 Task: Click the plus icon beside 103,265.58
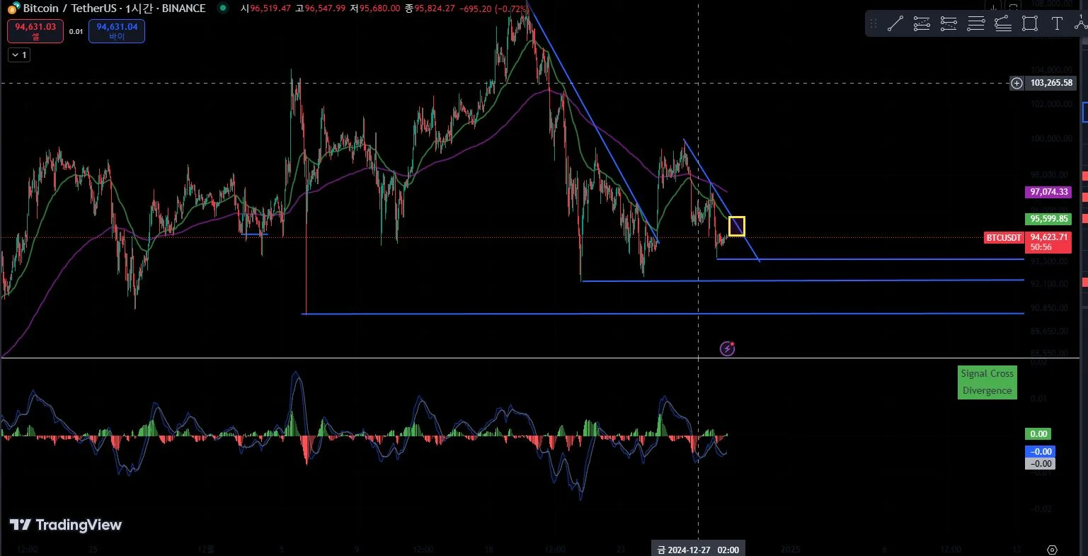coord(1017,83)
